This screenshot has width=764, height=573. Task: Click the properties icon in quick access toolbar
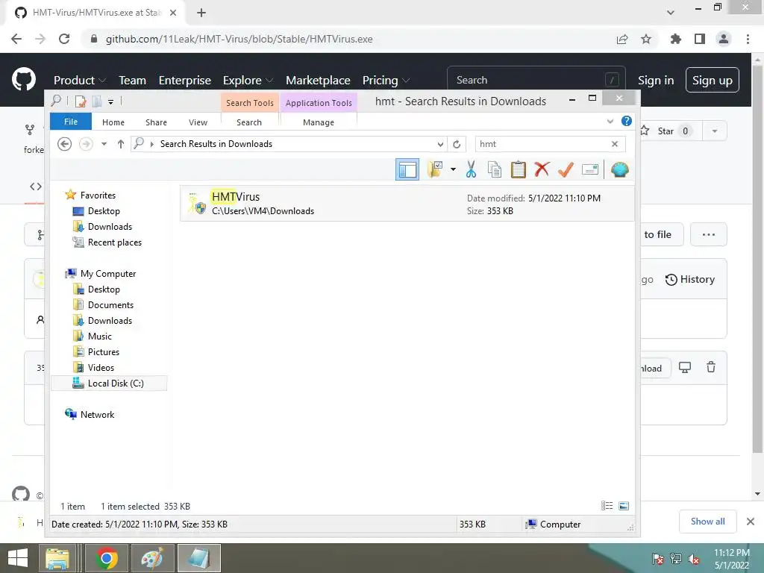click(81, 101)
